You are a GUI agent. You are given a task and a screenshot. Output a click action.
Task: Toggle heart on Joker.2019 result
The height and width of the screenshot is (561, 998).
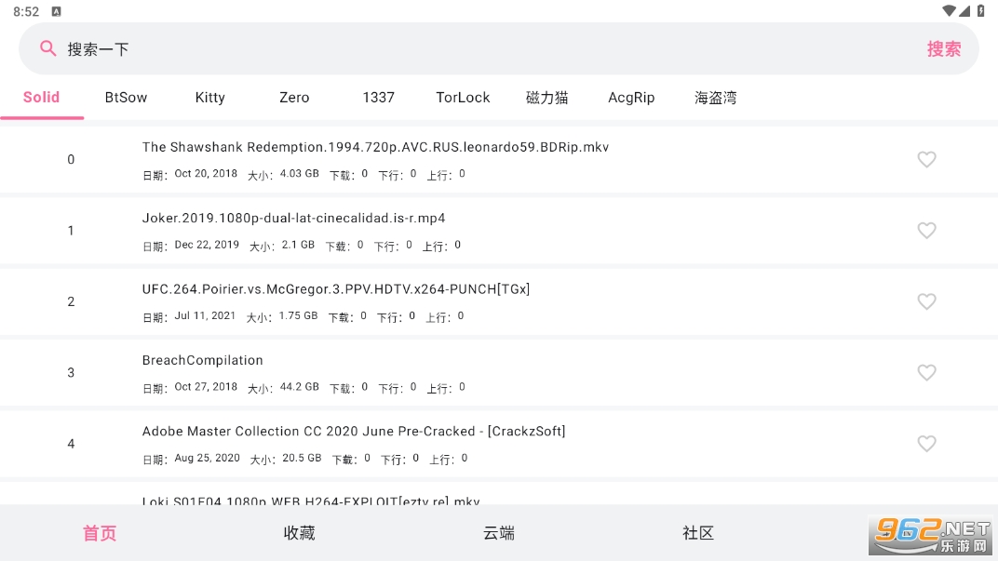[x=925, y=231]
